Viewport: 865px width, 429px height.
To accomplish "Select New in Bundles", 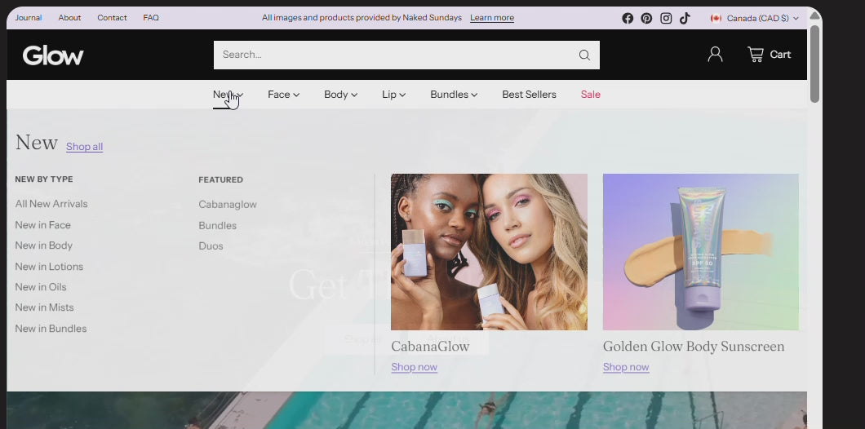I will [51, 328].
